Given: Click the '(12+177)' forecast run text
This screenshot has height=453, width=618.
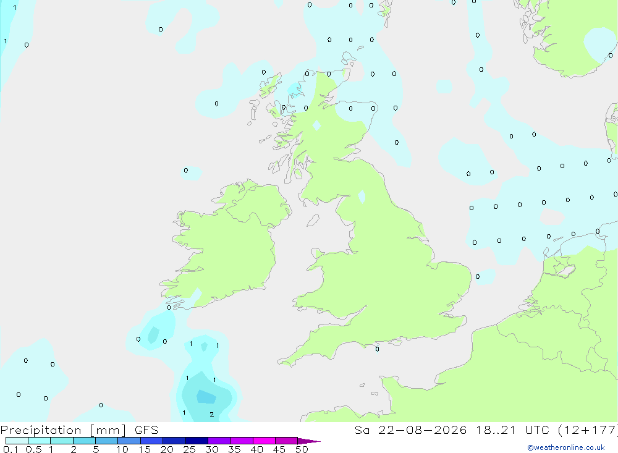Looking at the screenshot, I should pyautogui.click(x=588, y=430).
